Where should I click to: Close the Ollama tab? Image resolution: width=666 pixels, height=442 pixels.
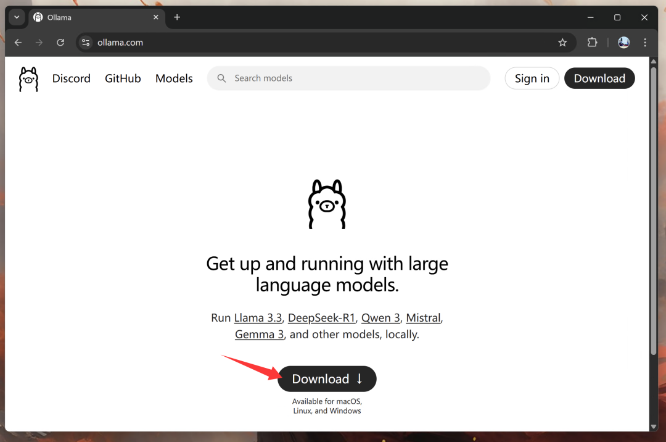point(156,17)
